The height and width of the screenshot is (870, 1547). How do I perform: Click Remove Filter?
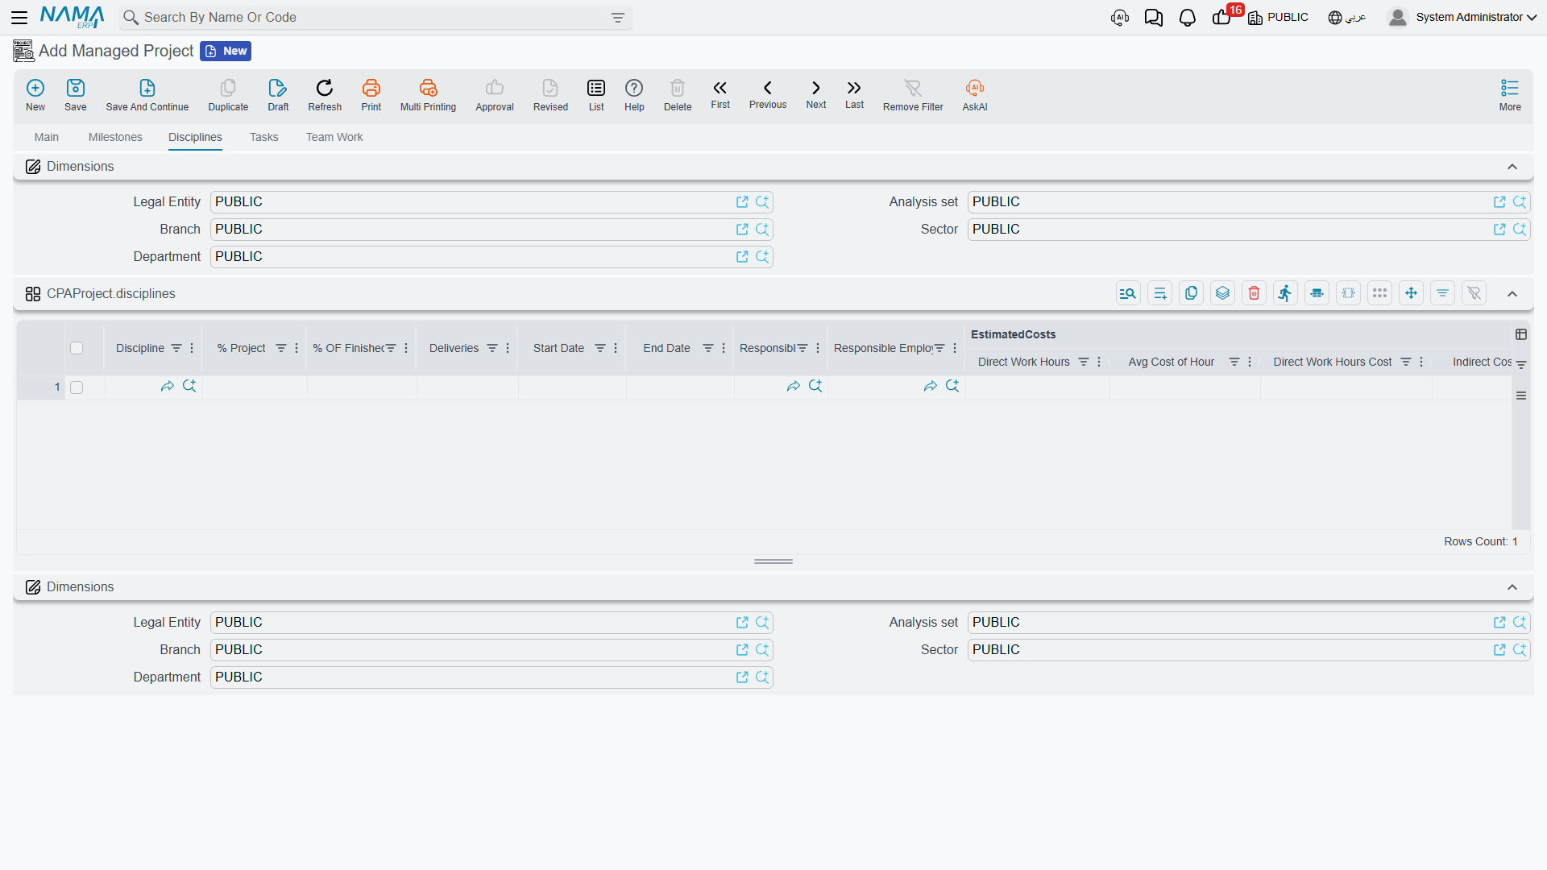[x=913, y=95]
